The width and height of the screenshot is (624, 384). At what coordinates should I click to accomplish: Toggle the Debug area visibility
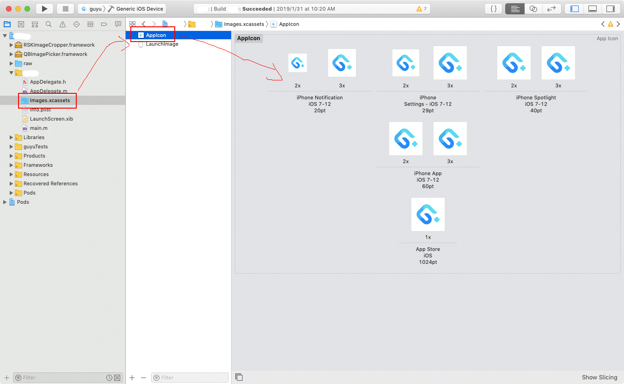point(593,9)
